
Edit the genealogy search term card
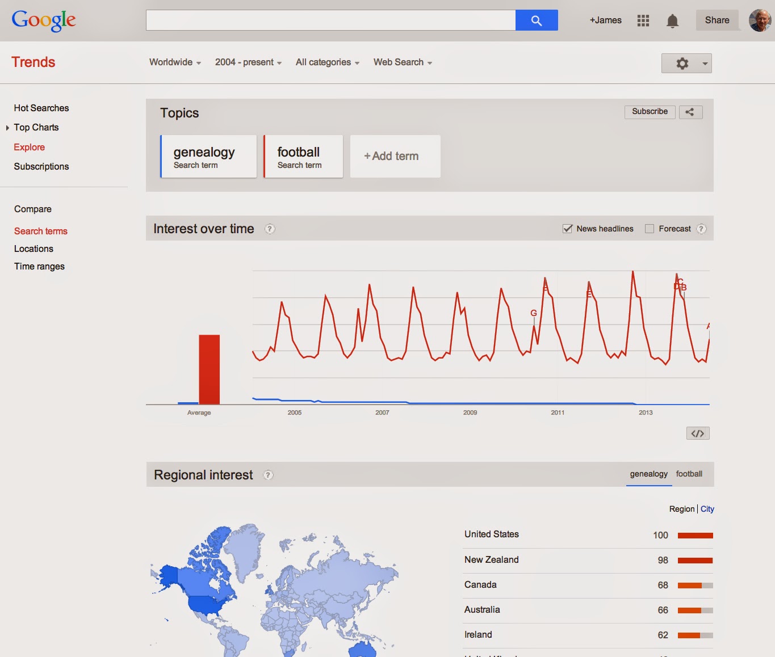(208, 157)
